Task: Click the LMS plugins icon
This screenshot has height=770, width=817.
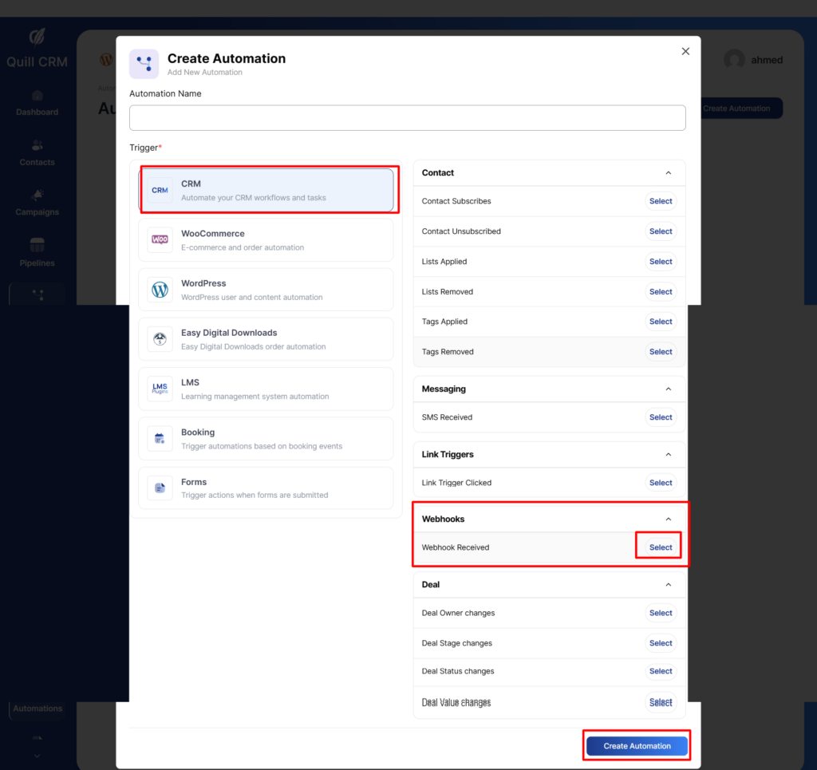Action: click(160, 389)
